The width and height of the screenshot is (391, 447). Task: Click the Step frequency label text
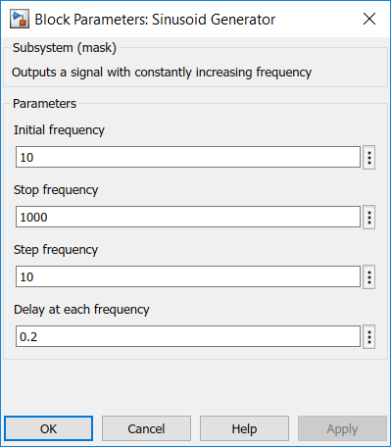(x=56, y=250)
